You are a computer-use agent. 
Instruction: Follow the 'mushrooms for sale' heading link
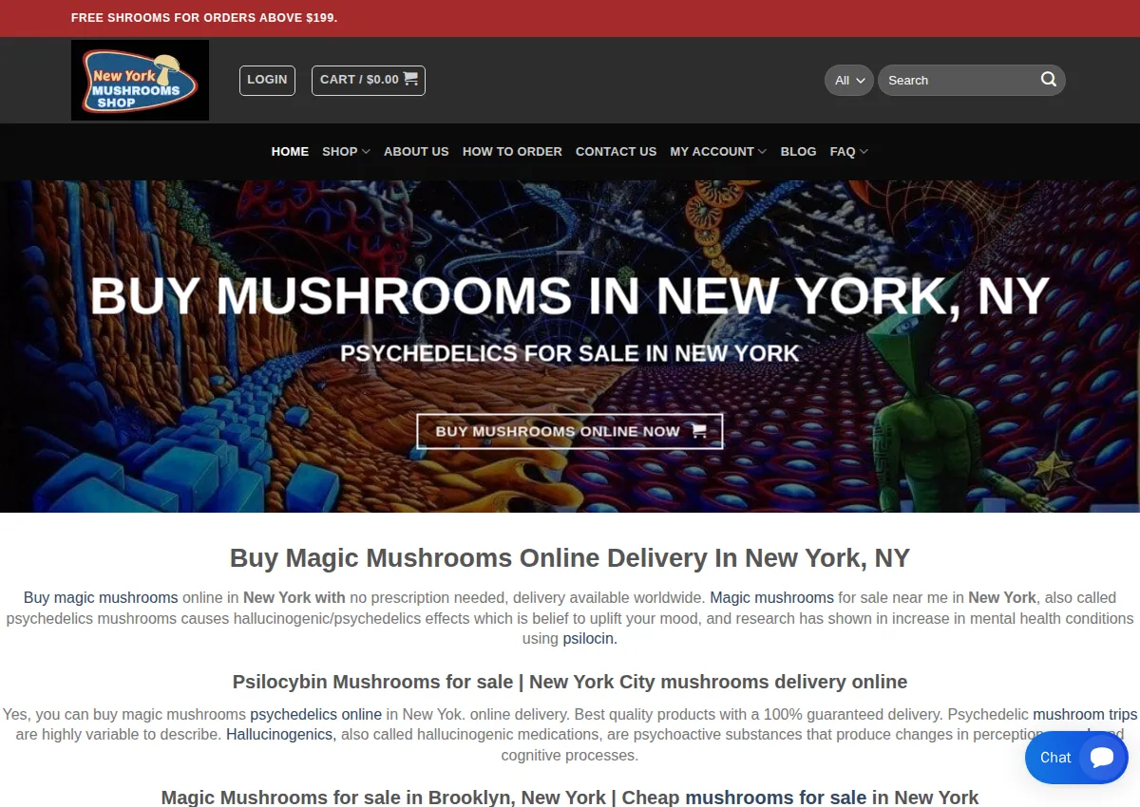(x=776, y=798)
